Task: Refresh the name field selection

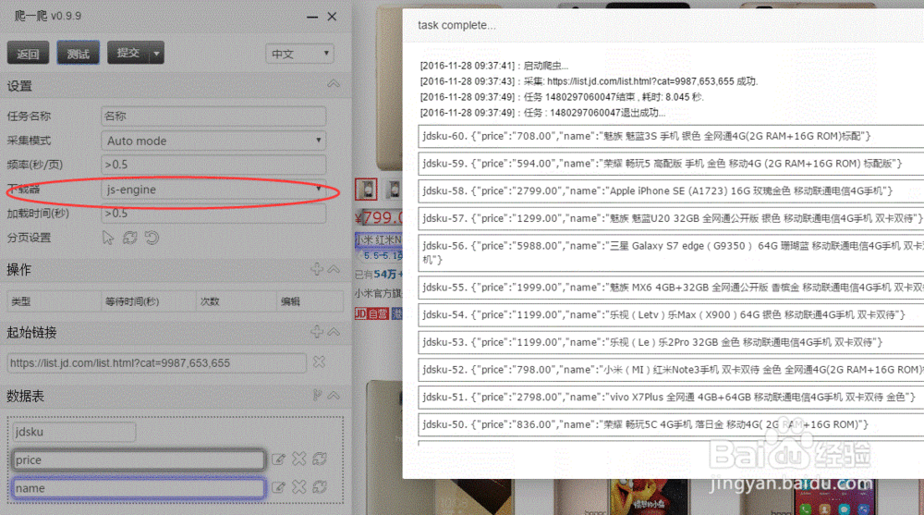Action: (320, 486)
